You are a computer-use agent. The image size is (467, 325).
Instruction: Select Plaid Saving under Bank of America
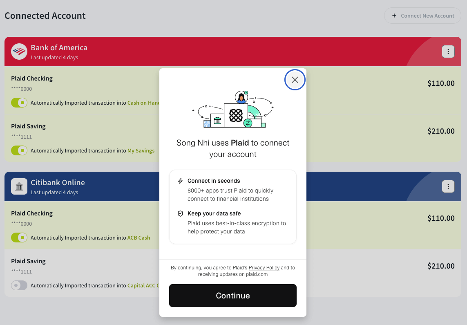click(28, 126)
